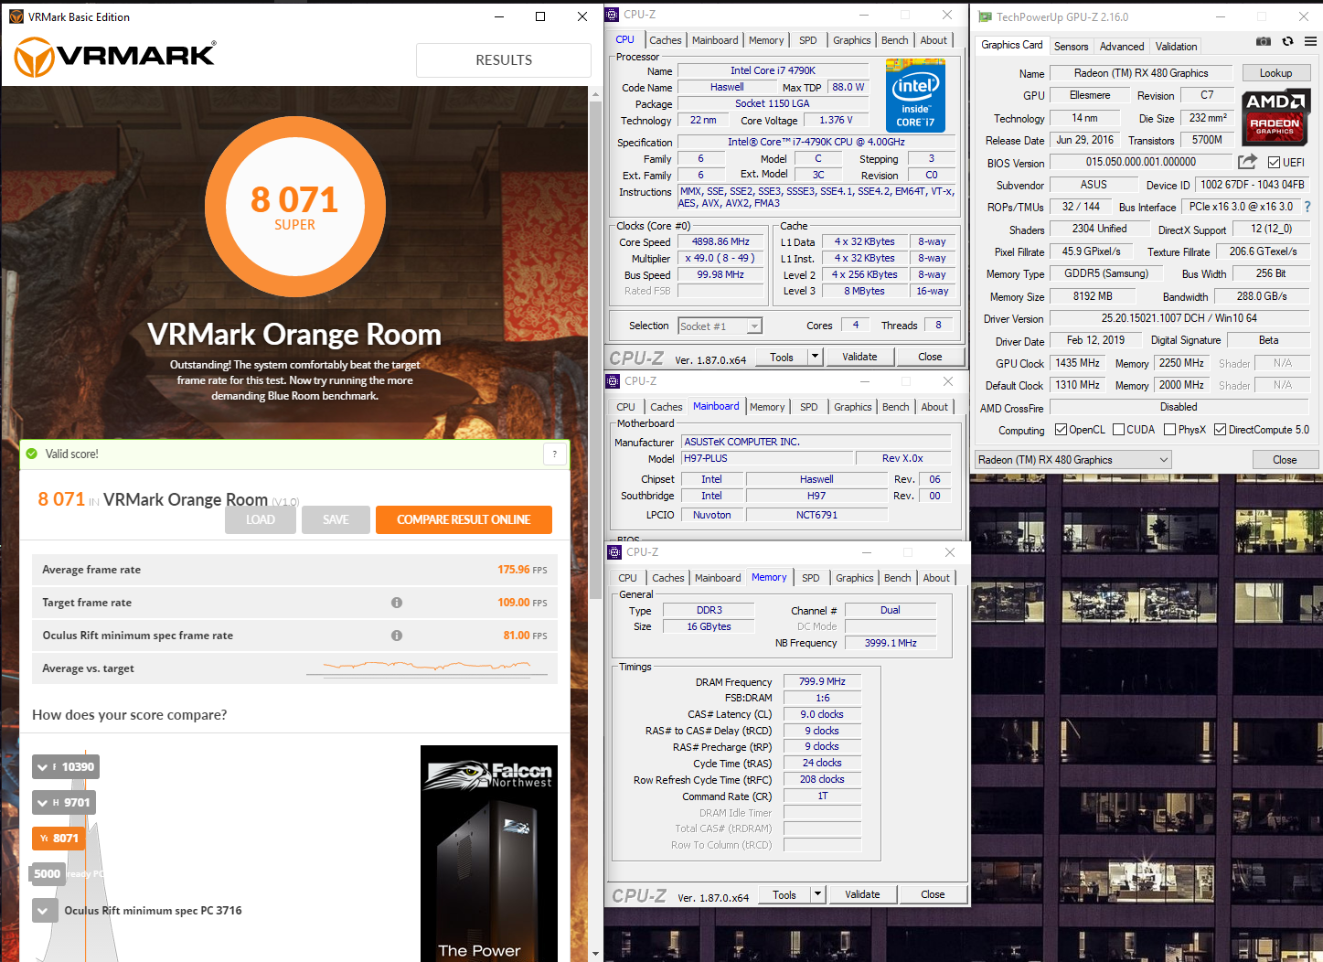Expand the 9701 score comparison chevron
Screen dimensions: 1323x962
pyautogui.click(x=42, y=803)
